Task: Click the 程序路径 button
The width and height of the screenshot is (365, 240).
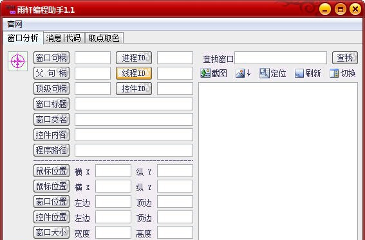Action: [51, 150]
